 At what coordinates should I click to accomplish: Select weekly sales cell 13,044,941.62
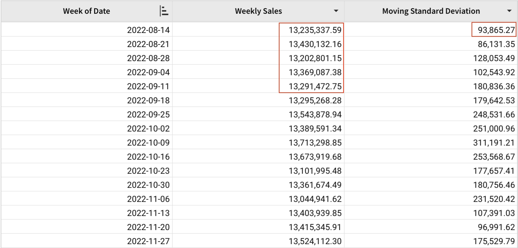click(x=315, y=199)
